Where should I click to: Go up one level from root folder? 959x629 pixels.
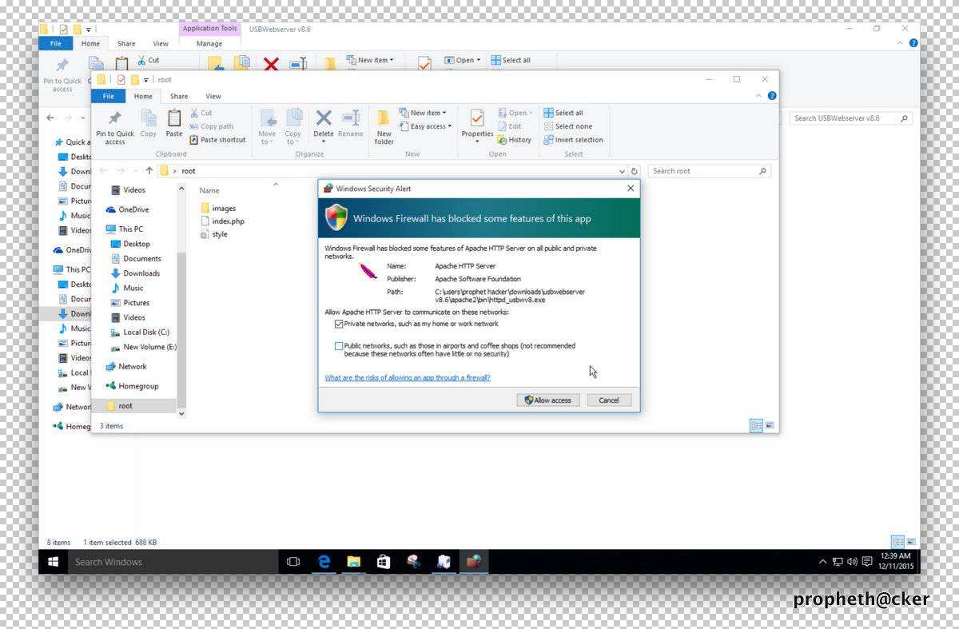tap(149, 171)
